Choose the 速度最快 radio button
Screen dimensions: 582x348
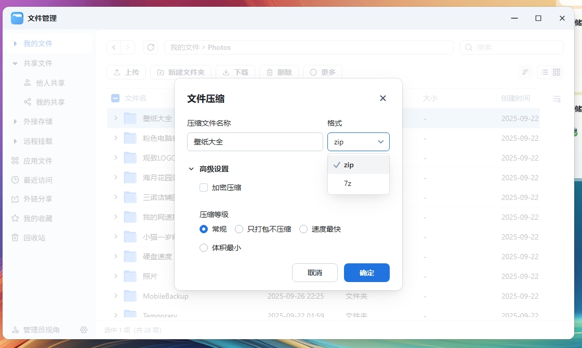(303, 229)
